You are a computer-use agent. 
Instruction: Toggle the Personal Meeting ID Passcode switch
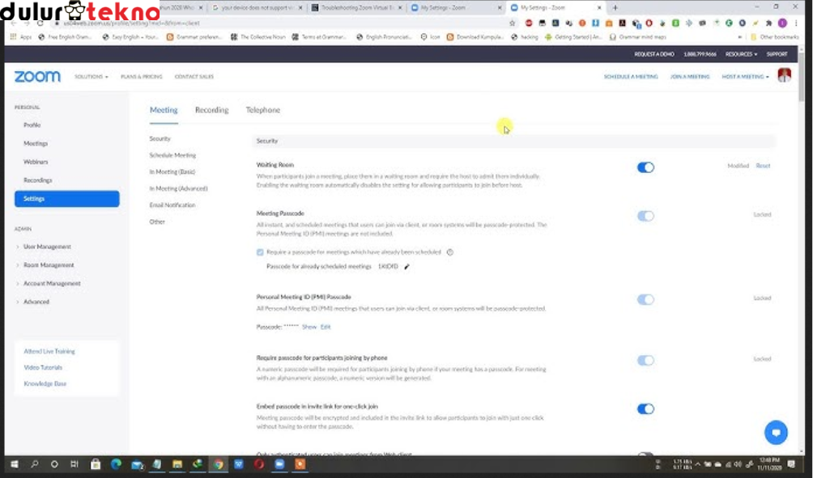pos(645,299)
